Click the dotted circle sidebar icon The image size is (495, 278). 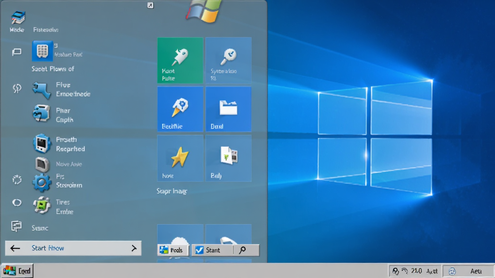[17, 180]
